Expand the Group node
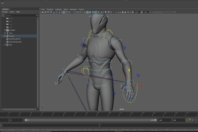 coord(5,36)
